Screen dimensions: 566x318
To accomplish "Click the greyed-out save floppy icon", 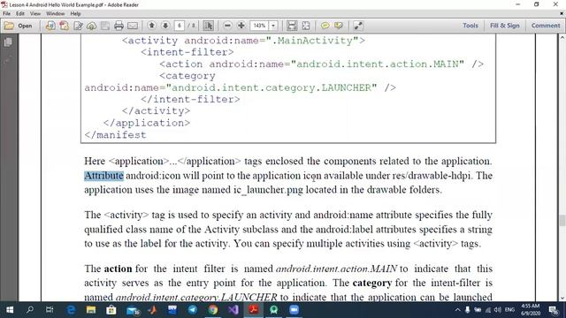I will click(105, 26).
